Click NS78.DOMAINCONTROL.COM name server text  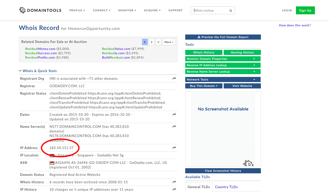(75, 136)
